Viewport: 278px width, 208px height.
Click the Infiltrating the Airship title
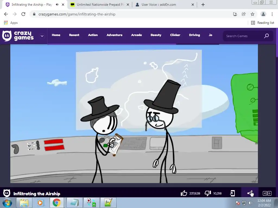coord(37,194)
